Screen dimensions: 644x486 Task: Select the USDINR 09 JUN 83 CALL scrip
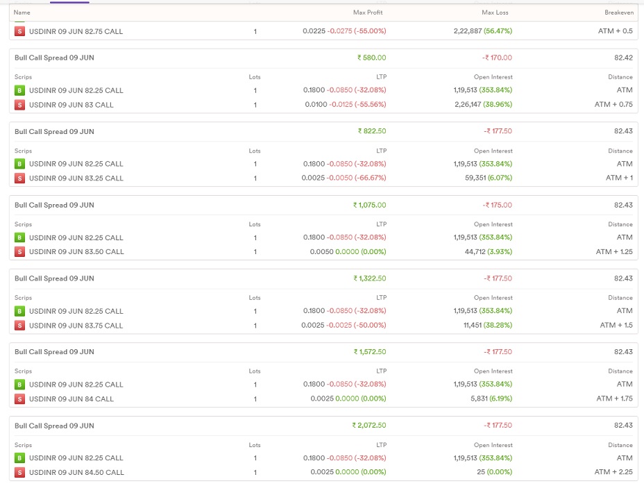click(71, 105)
